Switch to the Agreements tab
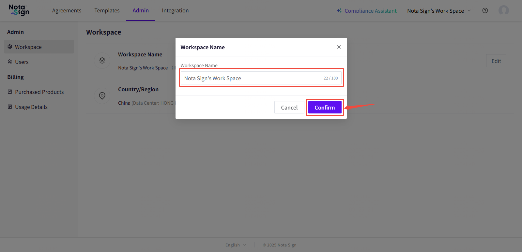Image resolution: width=522 pixels, height=252 pixels. (67, 10)
